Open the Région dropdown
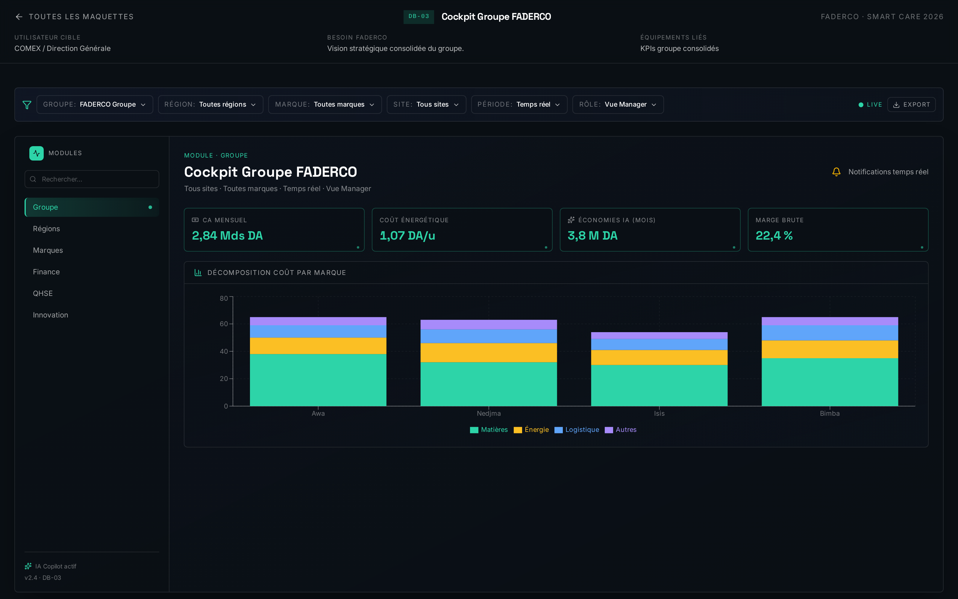 [x=210, y=105]
